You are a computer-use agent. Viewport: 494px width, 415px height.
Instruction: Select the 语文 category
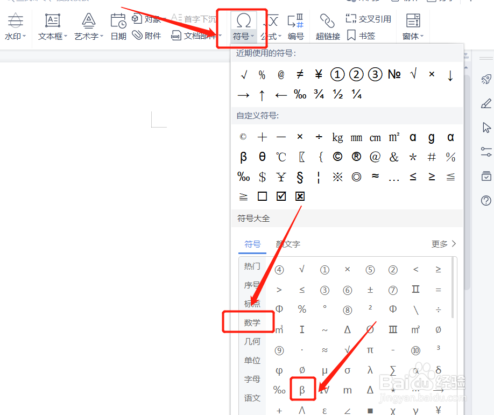[x=252, y=398]
